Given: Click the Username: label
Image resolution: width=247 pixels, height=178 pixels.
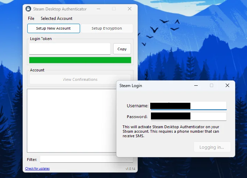Looking at the screenshot, I should 138,106.
